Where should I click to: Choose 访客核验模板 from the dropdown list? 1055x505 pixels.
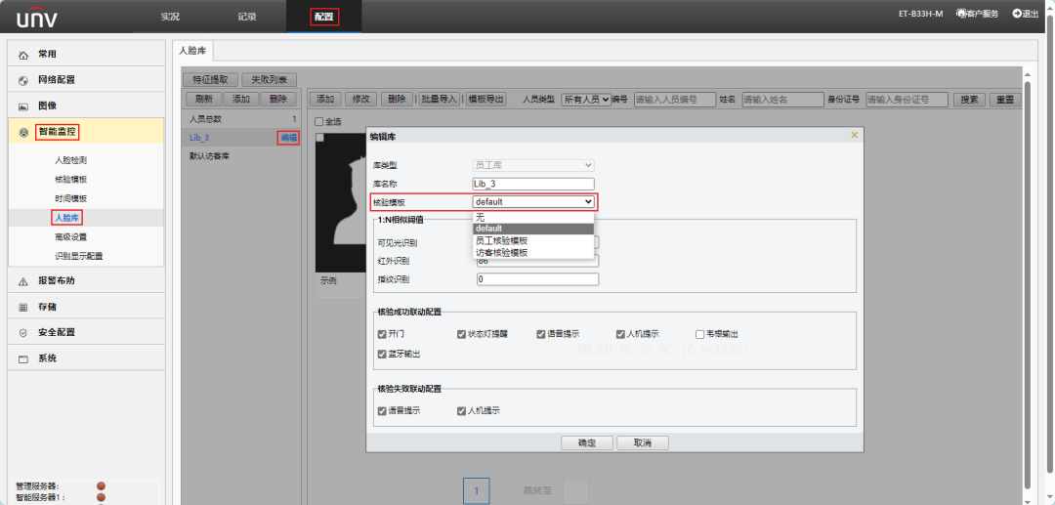pyautogui.click(x=533, y=252)
